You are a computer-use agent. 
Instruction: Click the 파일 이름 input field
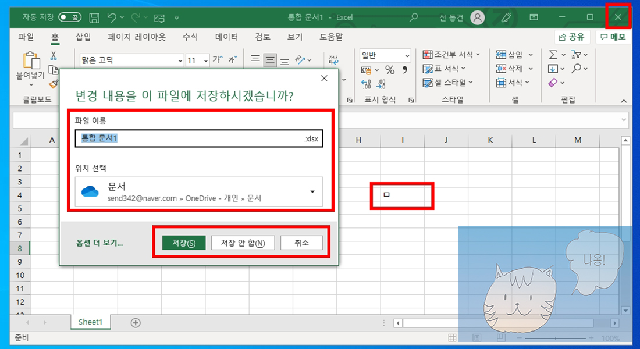pyautogui.click(x=199, y=138)
